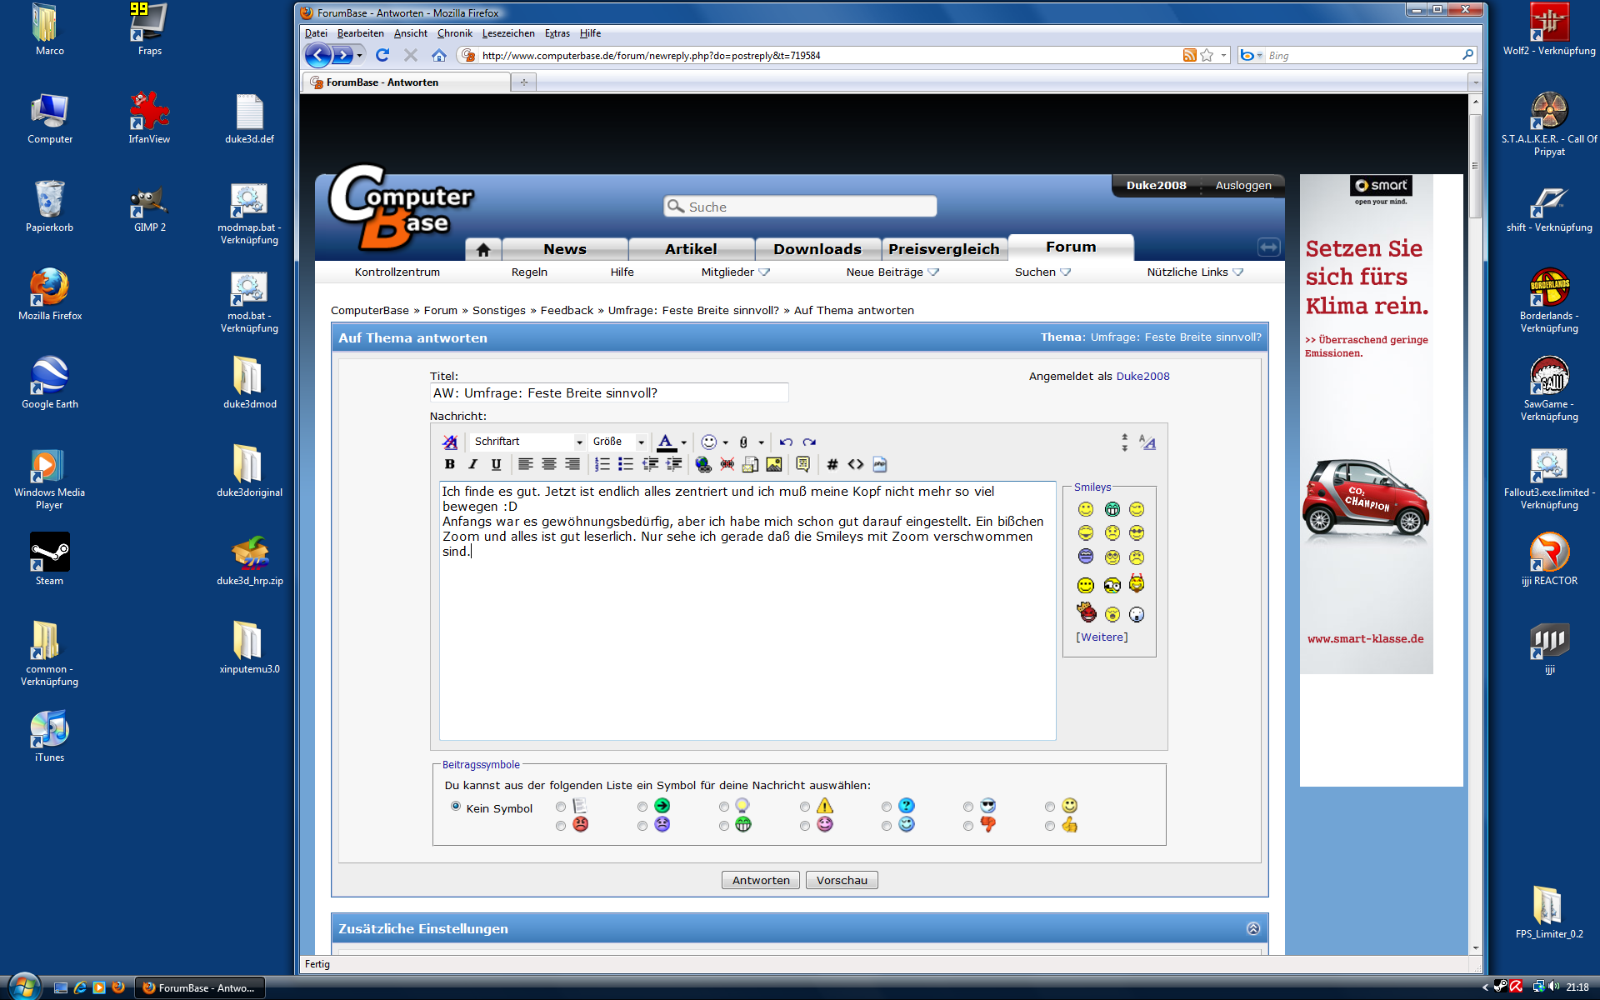Viewport: 1600px width, 1000px height.
Task: Undo last edit in message editor
Action: pos(786,442)
